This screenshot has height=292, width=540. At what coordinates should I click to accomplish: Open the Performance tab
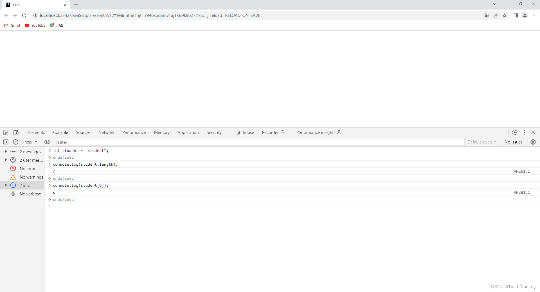point(134,133)
